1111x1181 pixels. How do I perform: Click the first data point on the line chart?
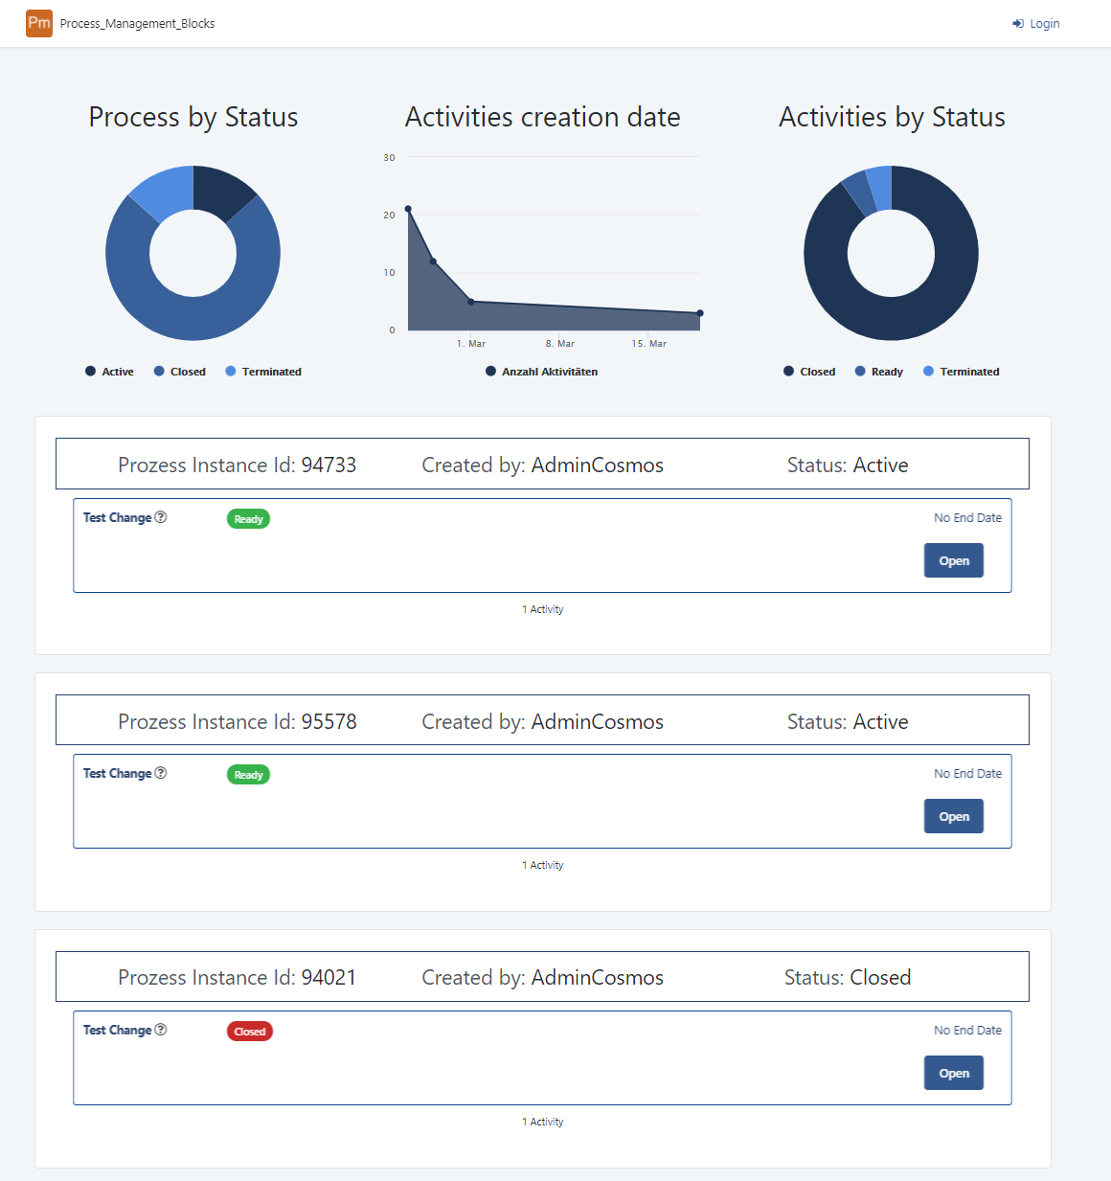point(408,209)
